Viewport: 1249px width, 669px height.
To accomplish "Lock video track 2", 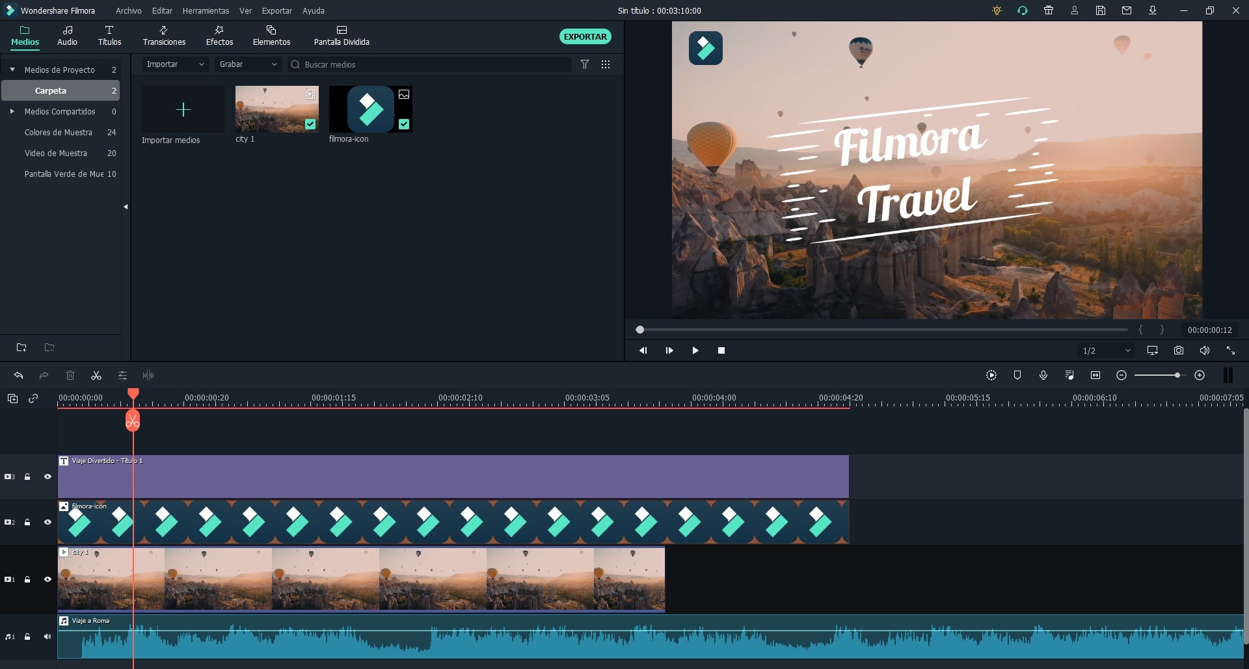I will tap(27, 522).
